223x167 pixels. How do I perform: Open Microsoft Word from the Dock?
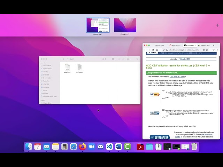118,146
